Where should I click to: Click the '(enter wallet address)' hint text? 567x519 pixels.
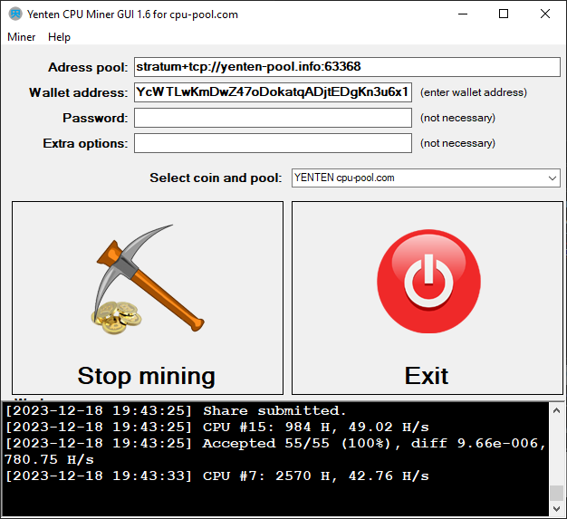(474, 92)
